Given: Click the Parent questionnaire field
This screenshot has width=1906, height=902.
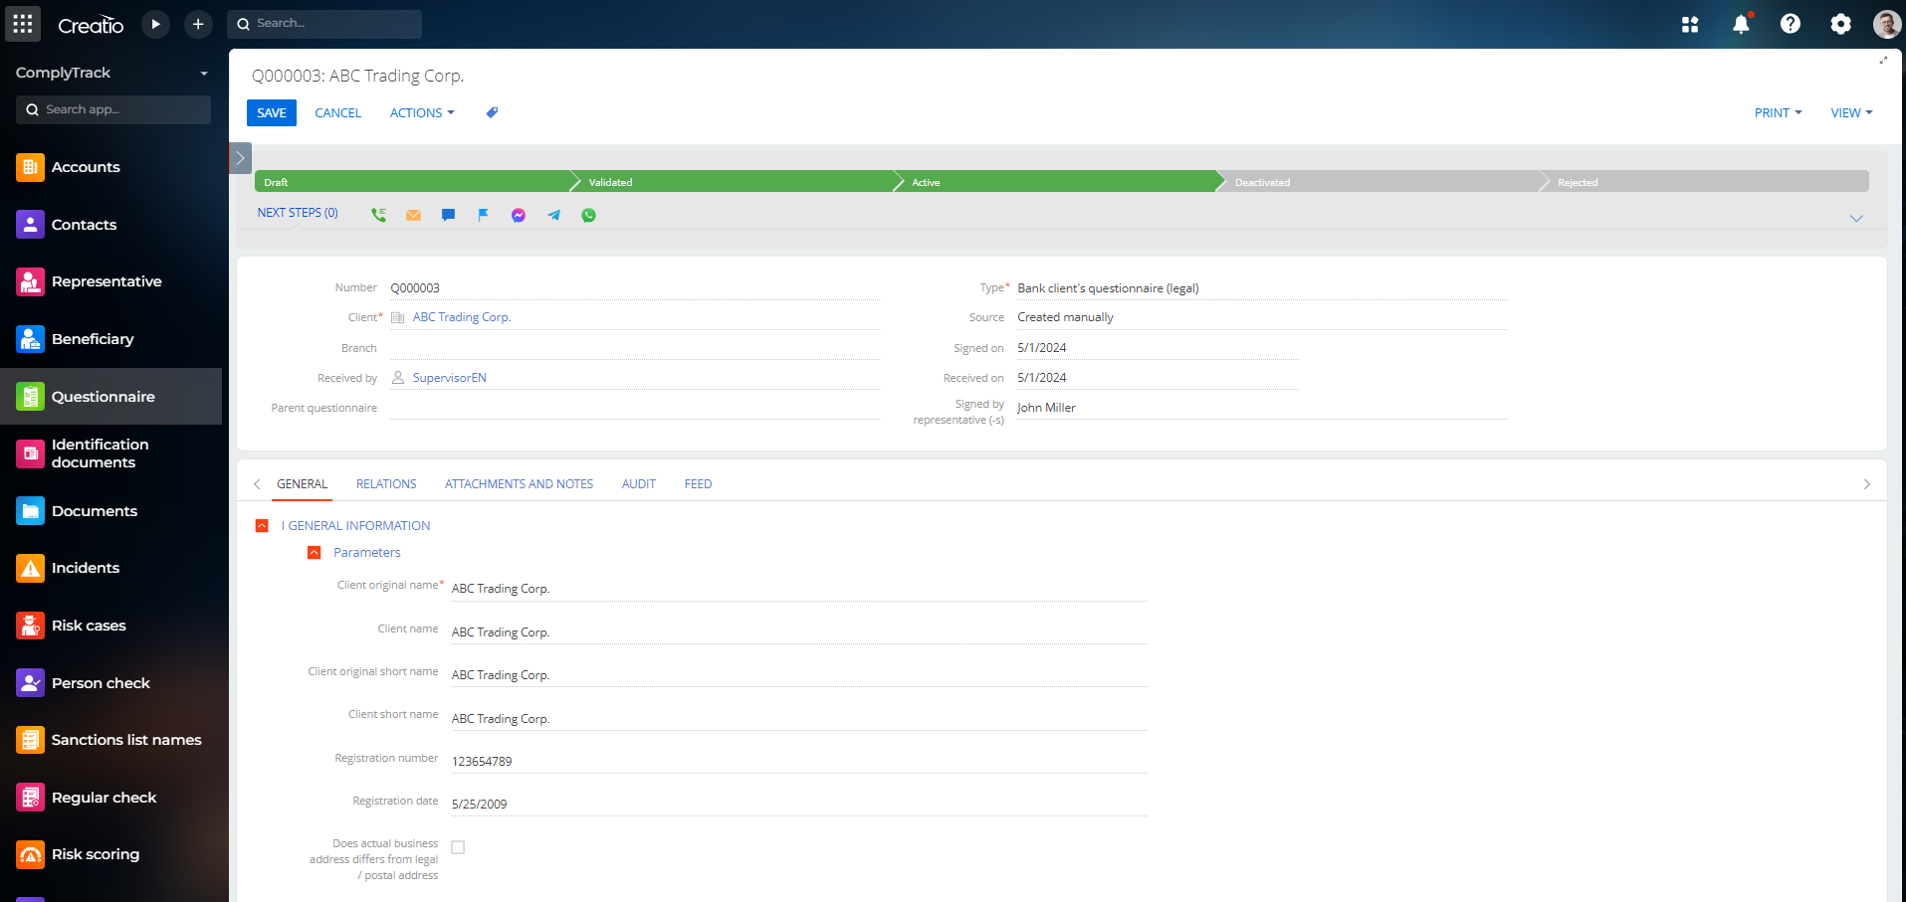Looking at the screenshot, I should (635, 408).
